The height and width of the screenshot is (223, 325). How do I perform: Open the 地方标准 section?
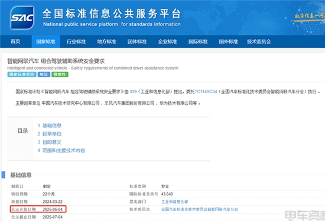(106, 41)
